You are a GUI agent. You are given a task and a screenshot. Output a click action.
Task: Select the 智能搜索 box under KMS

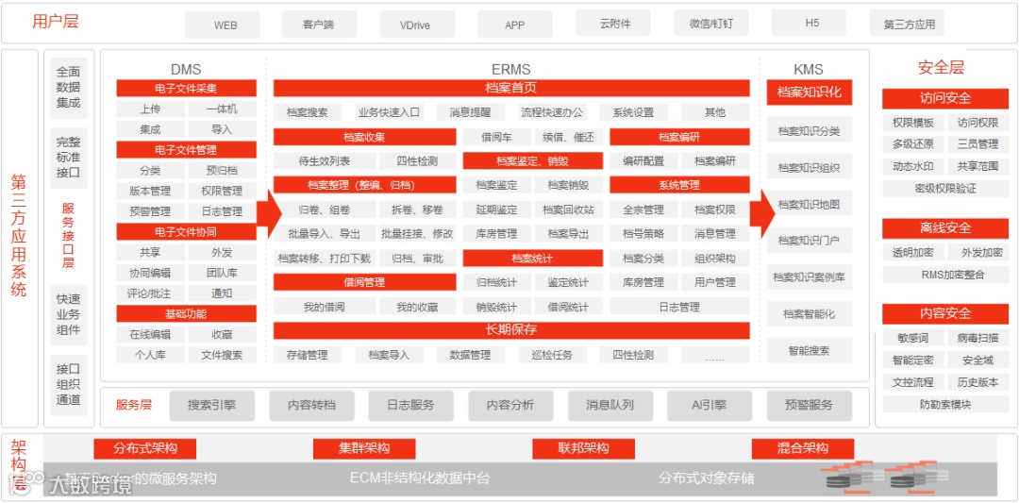810,351
